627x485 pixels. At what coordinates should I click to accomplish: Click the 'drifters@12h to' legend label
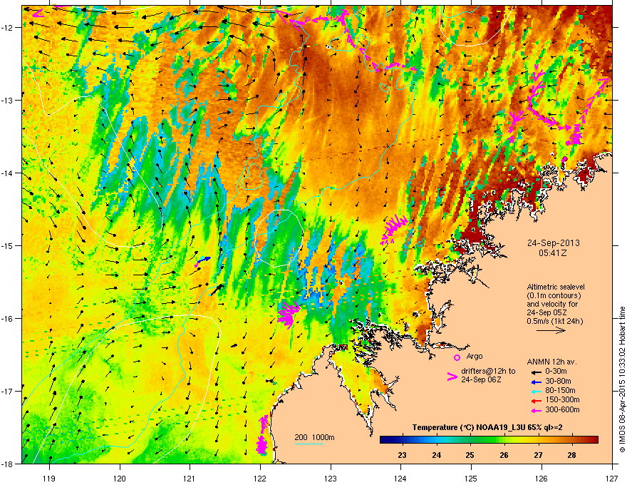coord(488,372)
